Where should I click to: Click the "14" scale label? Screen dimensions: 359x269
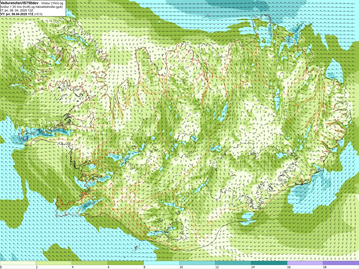(253, 267)
